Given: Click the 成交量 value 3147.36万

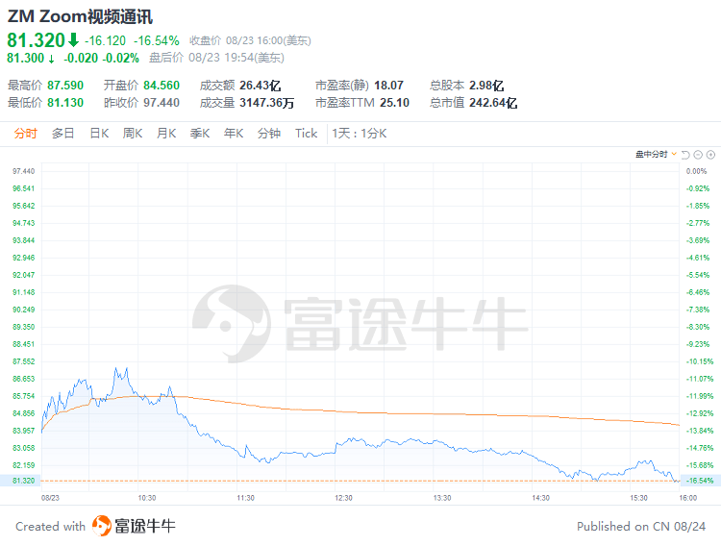Looking at the screenshot, I should click(x=266, y=103).
